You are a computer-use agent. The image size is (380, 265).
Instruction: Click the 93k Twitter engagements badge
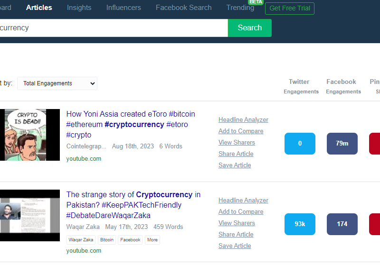[x=300, y=224]
